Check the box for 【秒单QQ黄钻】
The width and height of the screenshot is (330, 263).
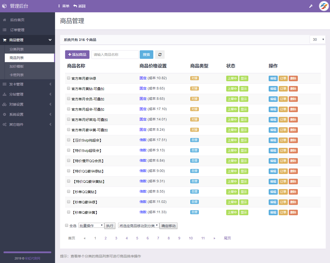click(69, 191)
